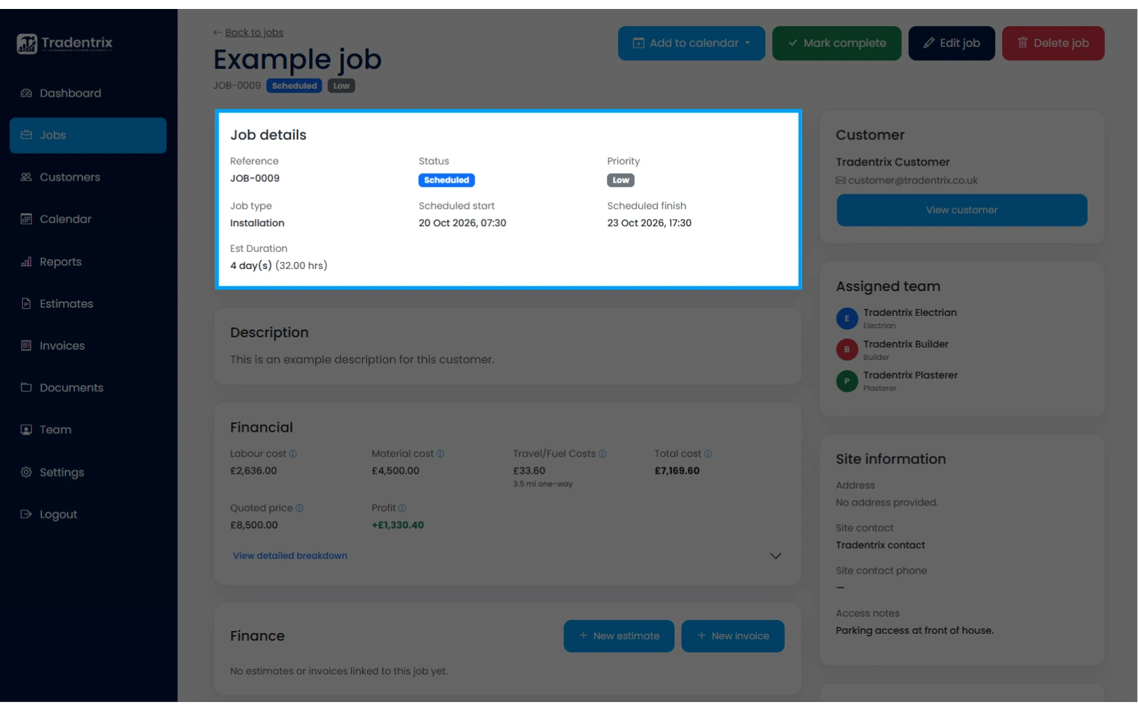1138x711 pixels.
Task: Expand the breakdown chevron arrow
Action: 775,556
